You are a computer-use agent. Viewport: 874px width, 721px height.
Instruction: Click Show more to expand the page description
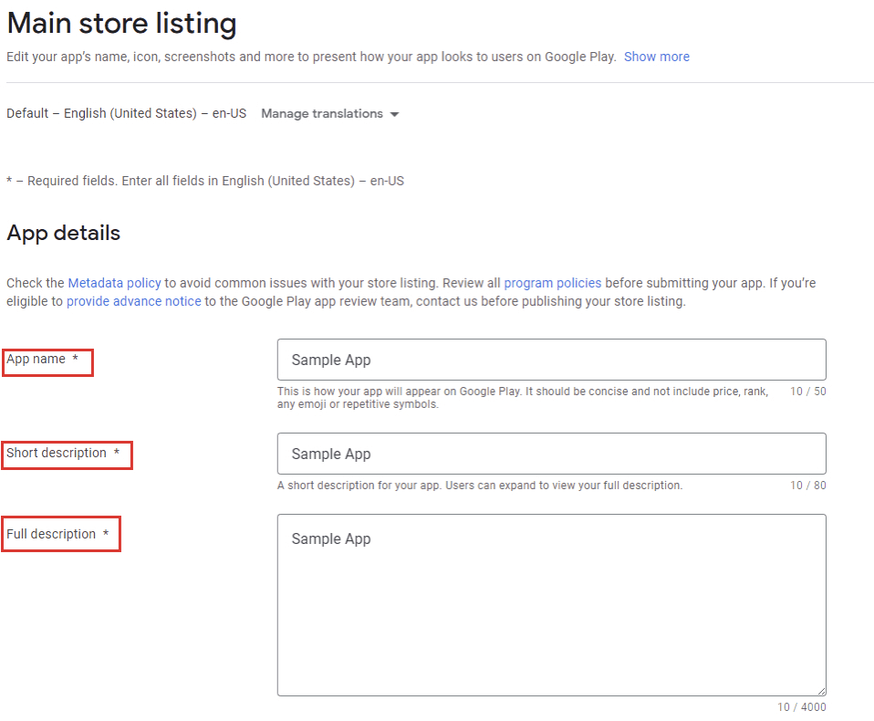656,57
